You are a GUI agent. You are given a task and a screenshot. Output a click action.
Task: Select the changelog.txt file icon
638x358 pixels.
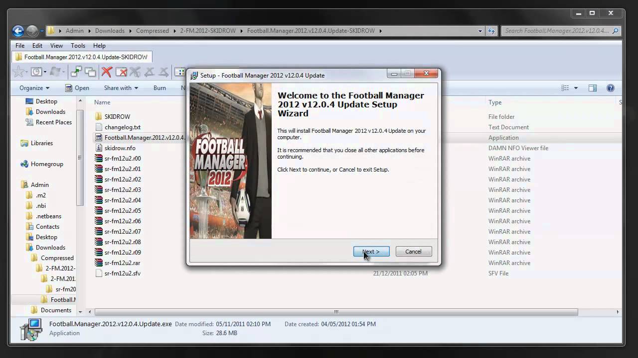99,127
